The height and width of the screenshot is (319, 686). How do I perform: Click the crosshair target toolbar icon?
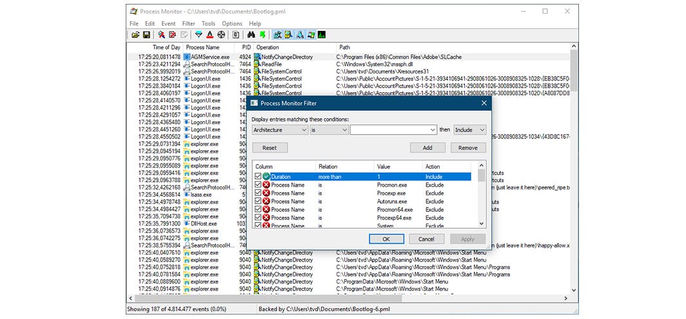222,35
